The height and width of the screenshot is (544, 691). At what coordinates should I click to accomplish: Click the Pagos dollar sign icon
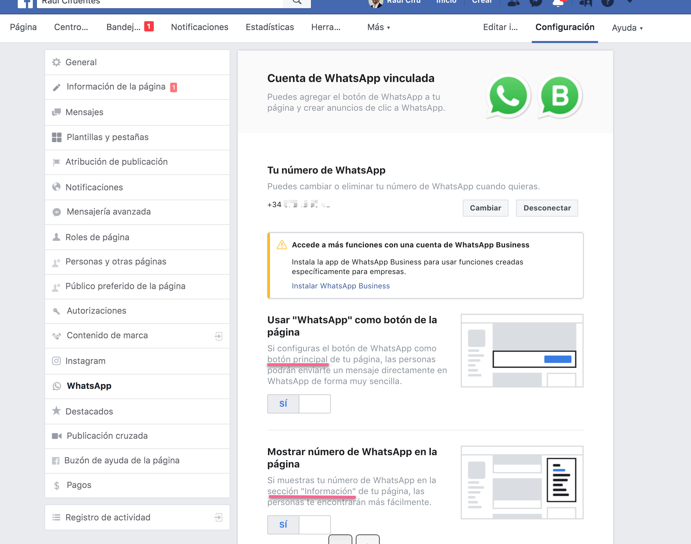tap(57, 486)
